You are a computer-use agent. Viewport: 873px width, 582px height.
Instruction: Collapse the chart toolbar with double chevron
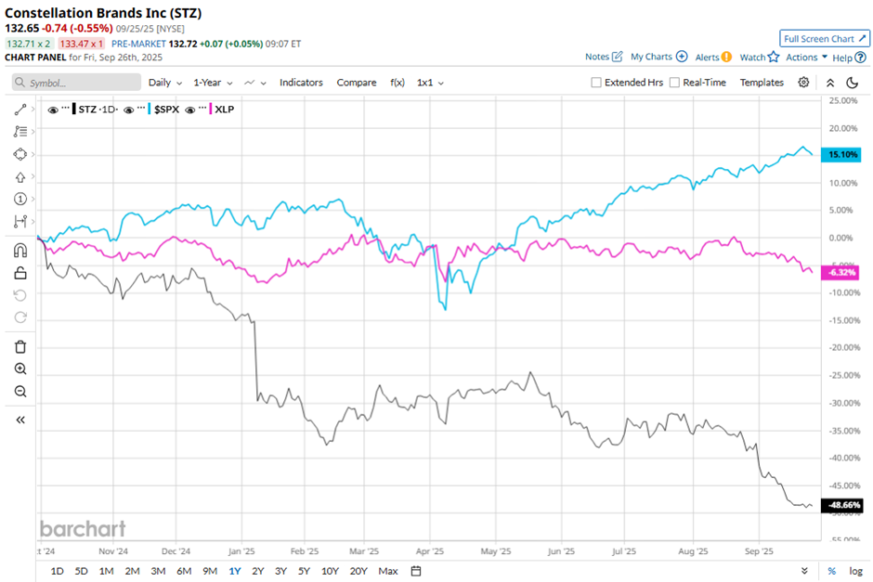(x=830, y=83)
